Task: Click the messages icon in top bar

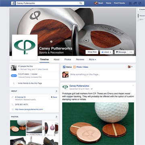Action: [135, 3]
